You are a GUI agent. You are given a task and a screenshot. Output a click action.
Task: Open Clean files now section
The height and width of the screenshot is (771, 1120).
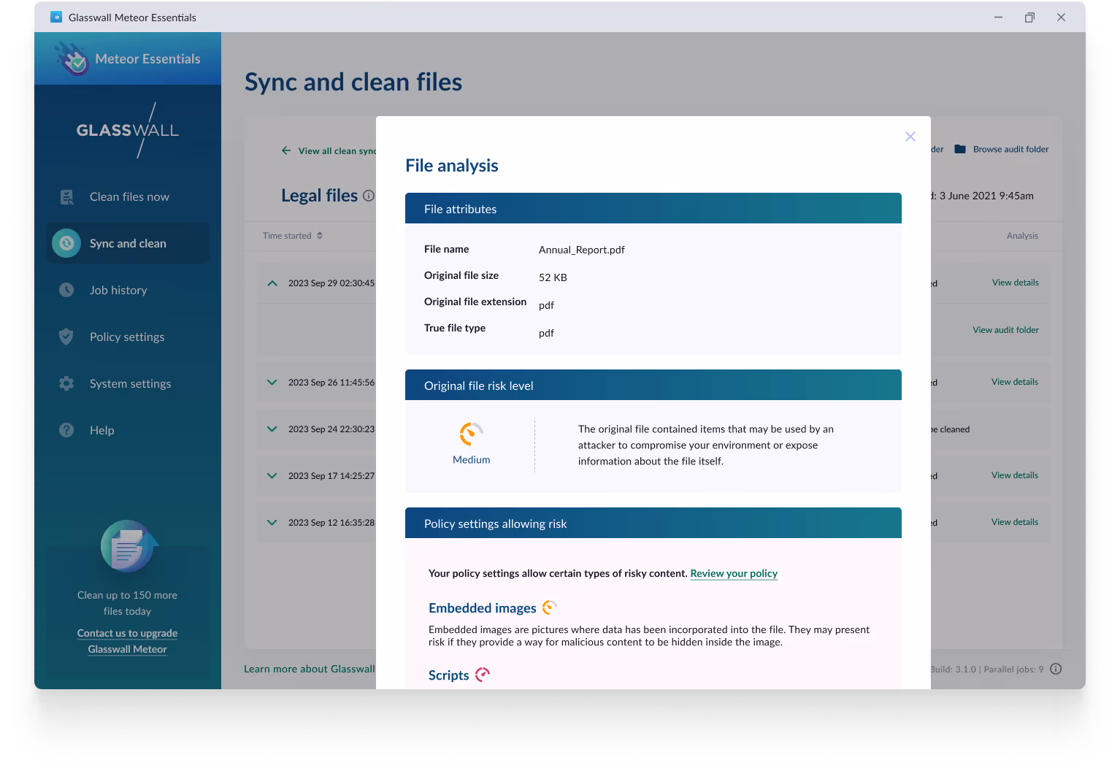click(129, 197)
